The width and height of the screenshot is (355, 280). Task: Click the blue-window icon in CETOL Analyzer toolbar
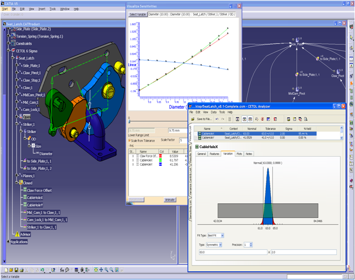(x=268, y=119)
